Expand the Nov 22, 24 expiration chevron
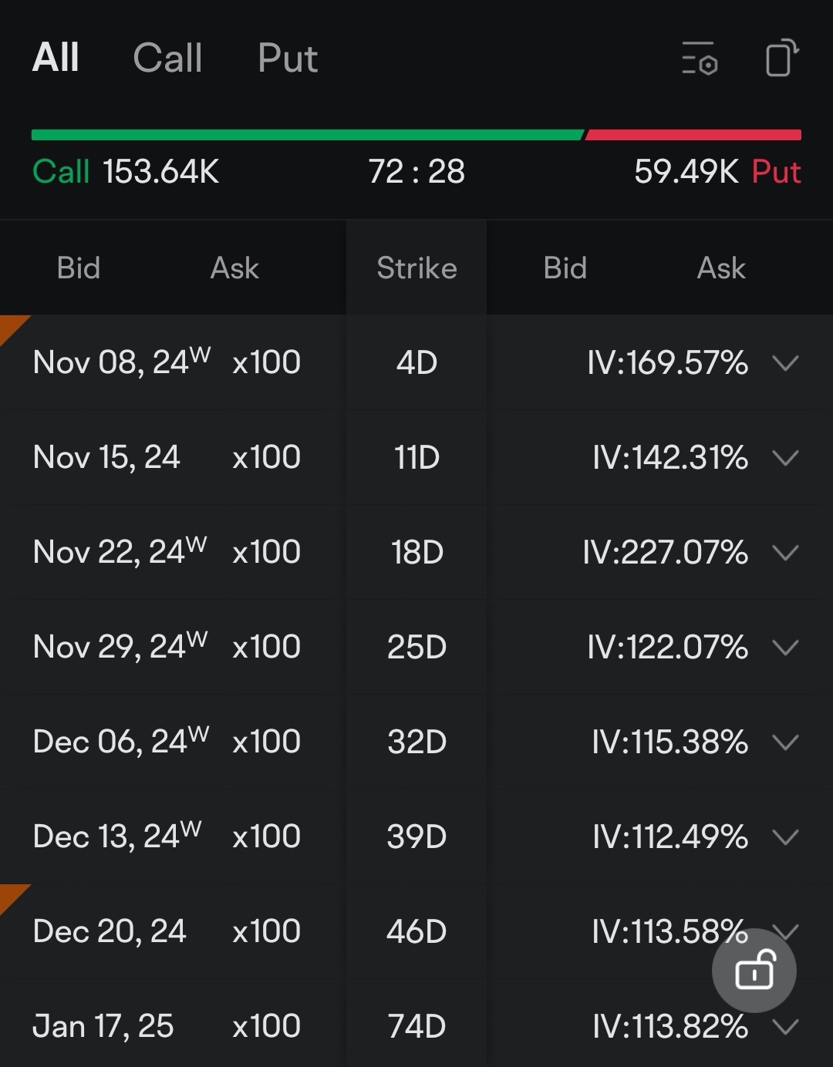 pyautogui.click(x=785, y=552)
